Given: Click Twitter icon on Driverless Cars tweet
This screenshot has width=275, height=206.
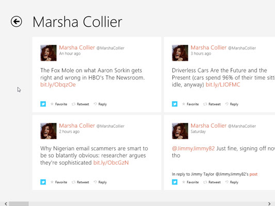Looking at the screenshot, I should [x=174, y=104].
